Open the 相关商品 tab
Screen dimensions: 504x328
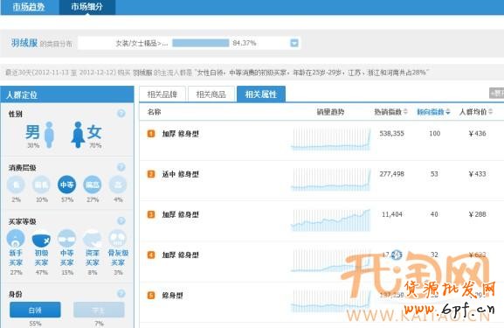click(x=211, y=94)
